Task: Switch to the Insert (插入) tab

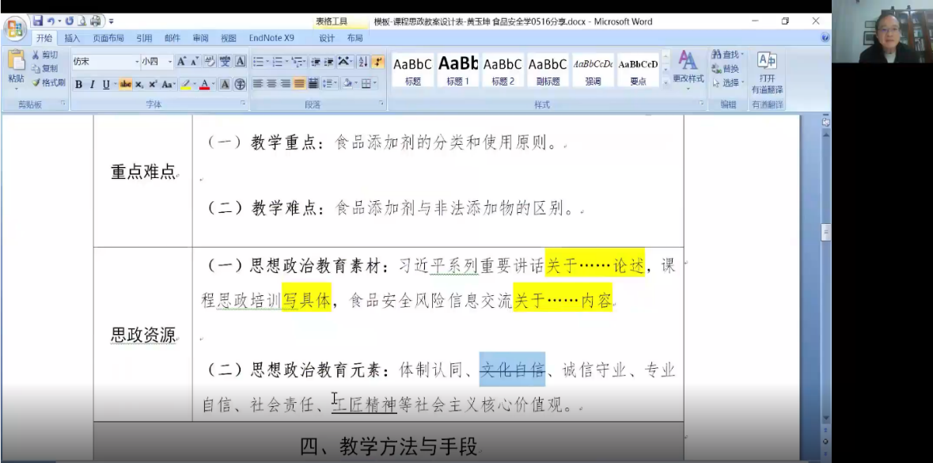Action: click(x=72, y=38)
